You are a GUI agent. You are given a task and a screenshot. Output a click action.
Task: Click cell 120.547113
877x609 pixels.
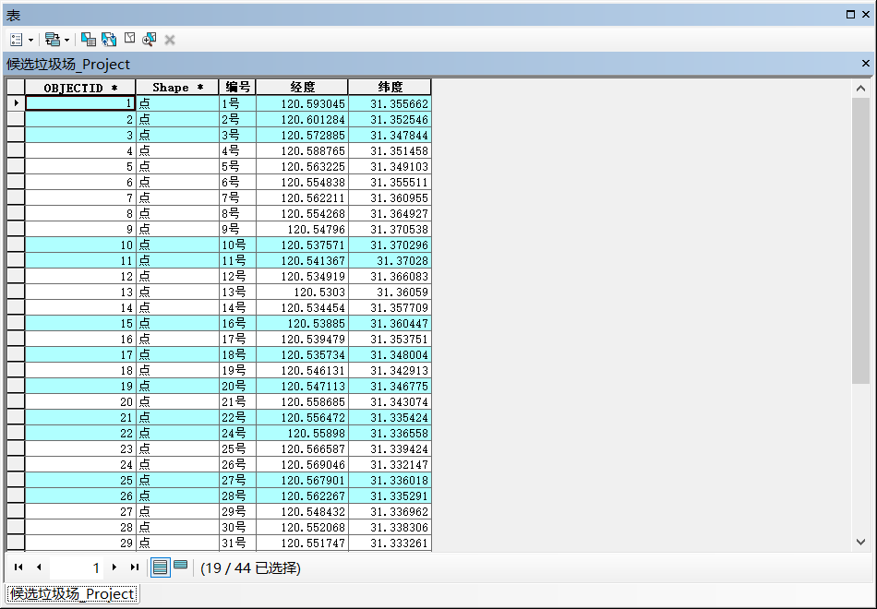[x=302, y=386]
